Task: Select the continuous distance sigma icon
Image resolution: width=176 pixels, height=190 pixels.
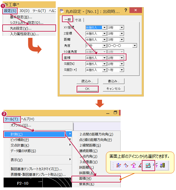Action: (133, 165)
